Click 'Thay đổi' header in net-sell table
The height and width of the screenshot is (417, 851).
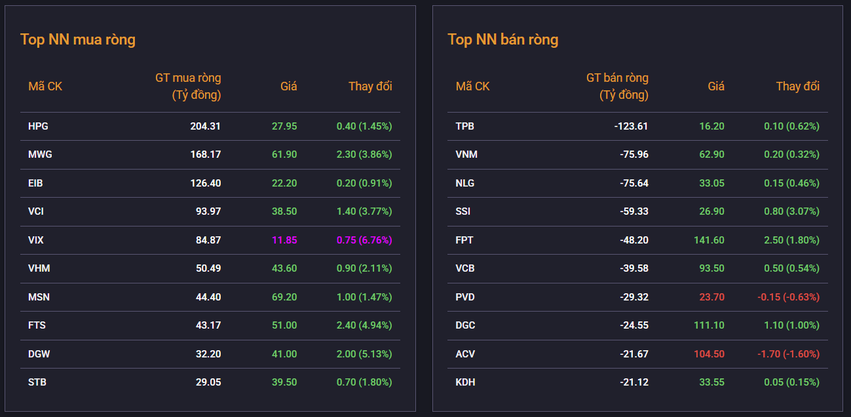click(x=798, y=86)
